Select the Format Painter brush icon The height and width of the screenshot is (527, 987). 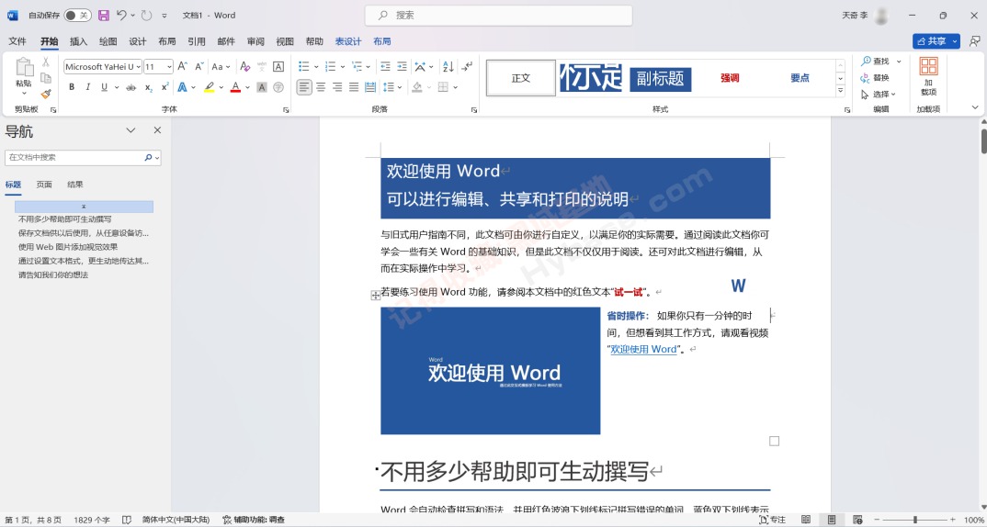tap(46, 94)
